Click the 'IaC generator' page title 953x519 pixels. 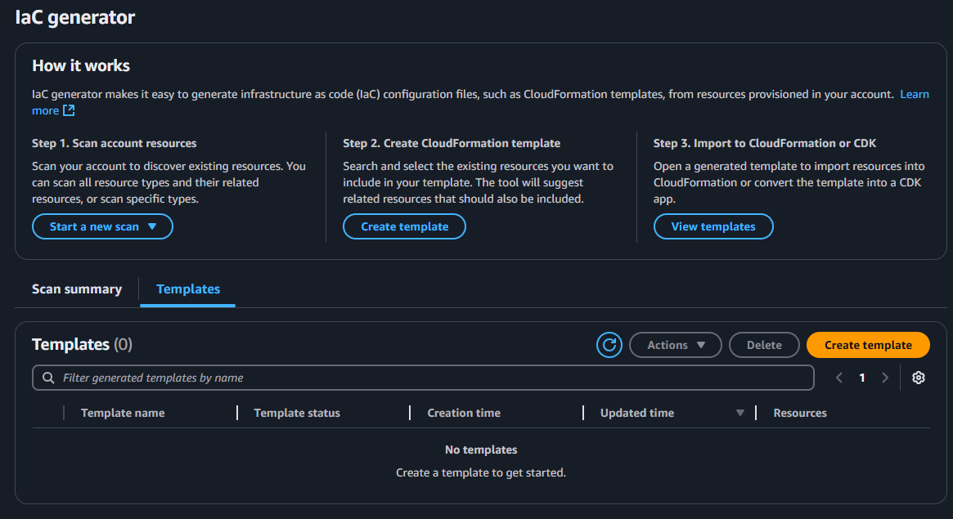tap(74, 17)
